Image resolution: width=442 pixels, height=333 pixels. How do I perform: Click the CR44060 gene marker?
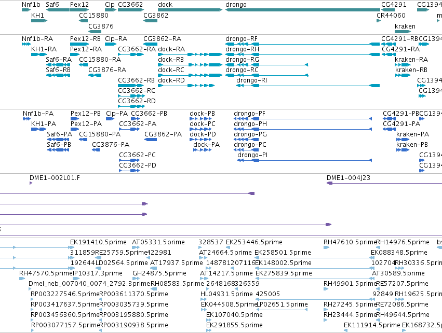[x=379, y=21]
